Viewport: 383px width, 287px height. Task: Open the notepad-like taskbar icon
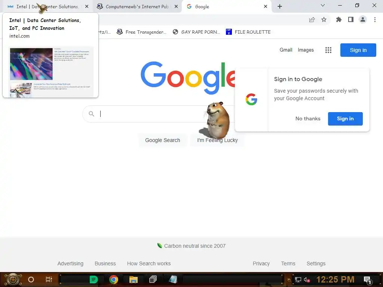click(x=173, y=280)
